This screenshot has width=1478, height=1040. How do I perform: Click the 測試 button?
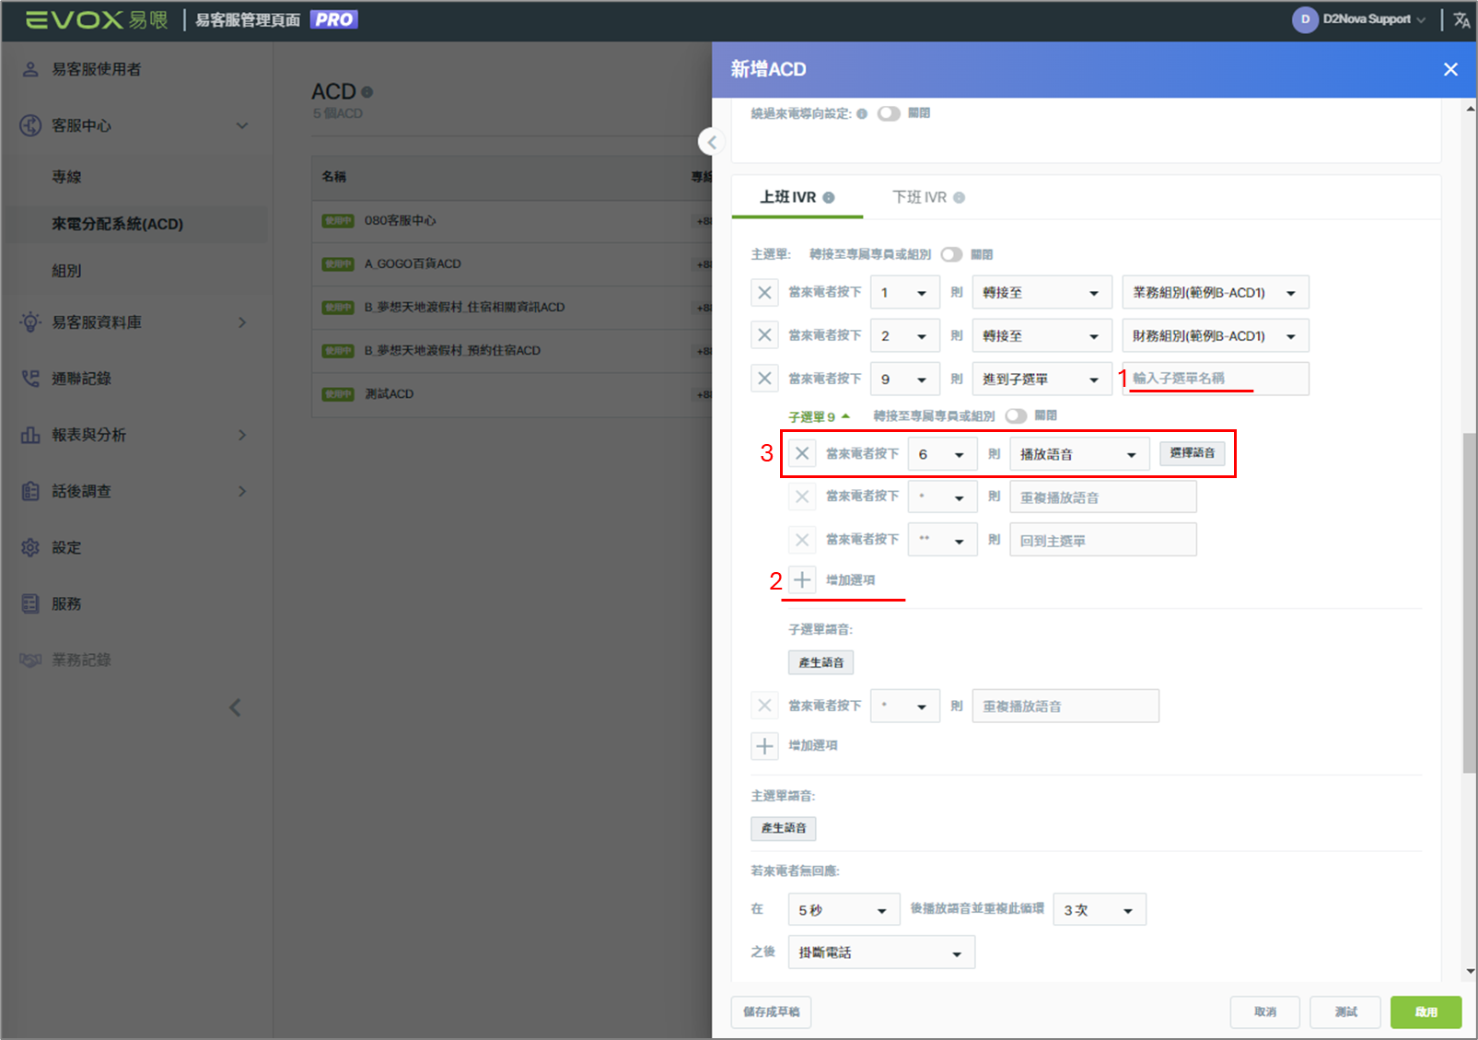click(1345, 1011)
